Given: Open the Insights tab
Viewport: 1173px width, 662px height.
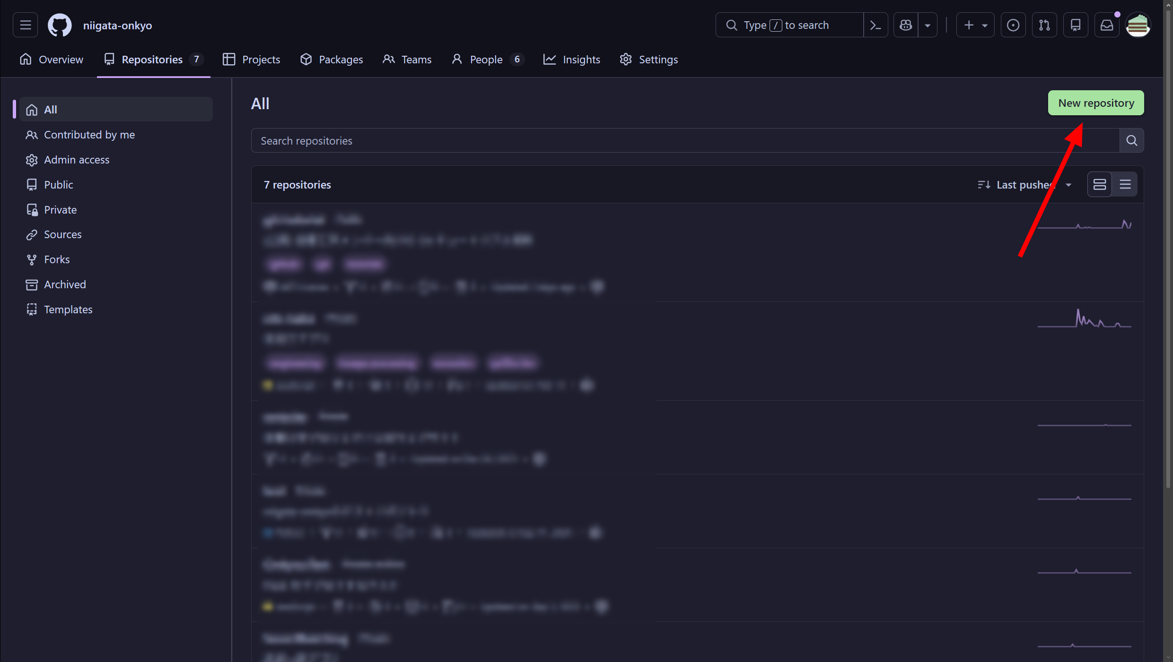Looking at the screenshot, I should tap(572, 60).
